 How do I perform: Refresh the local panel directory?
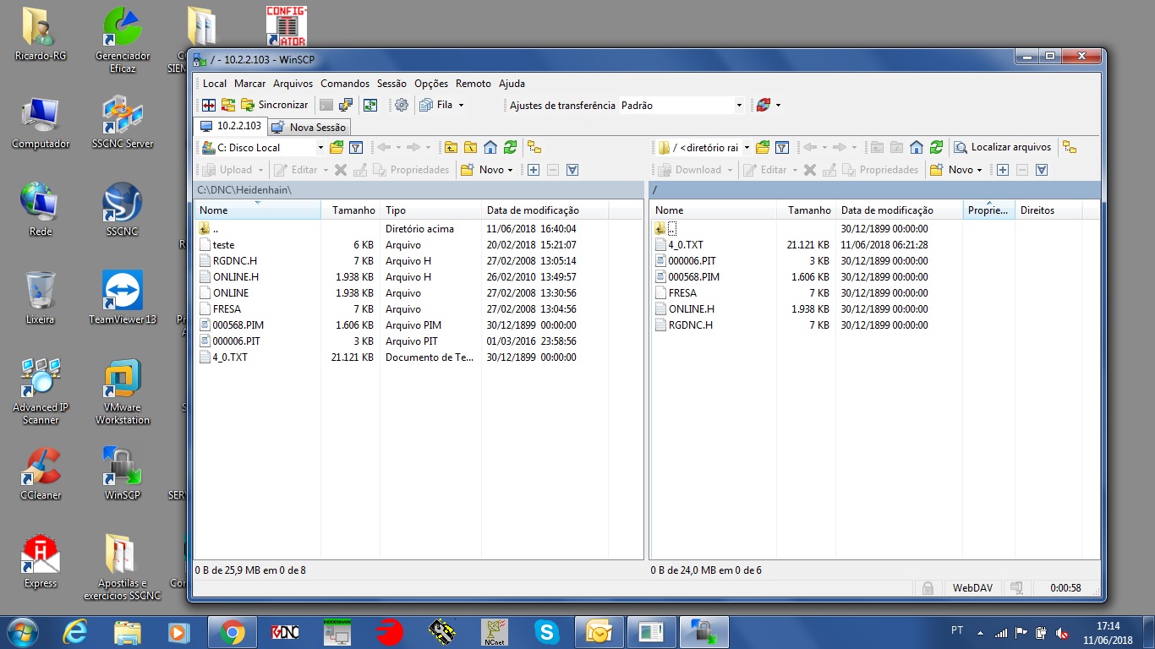(510, 147)
